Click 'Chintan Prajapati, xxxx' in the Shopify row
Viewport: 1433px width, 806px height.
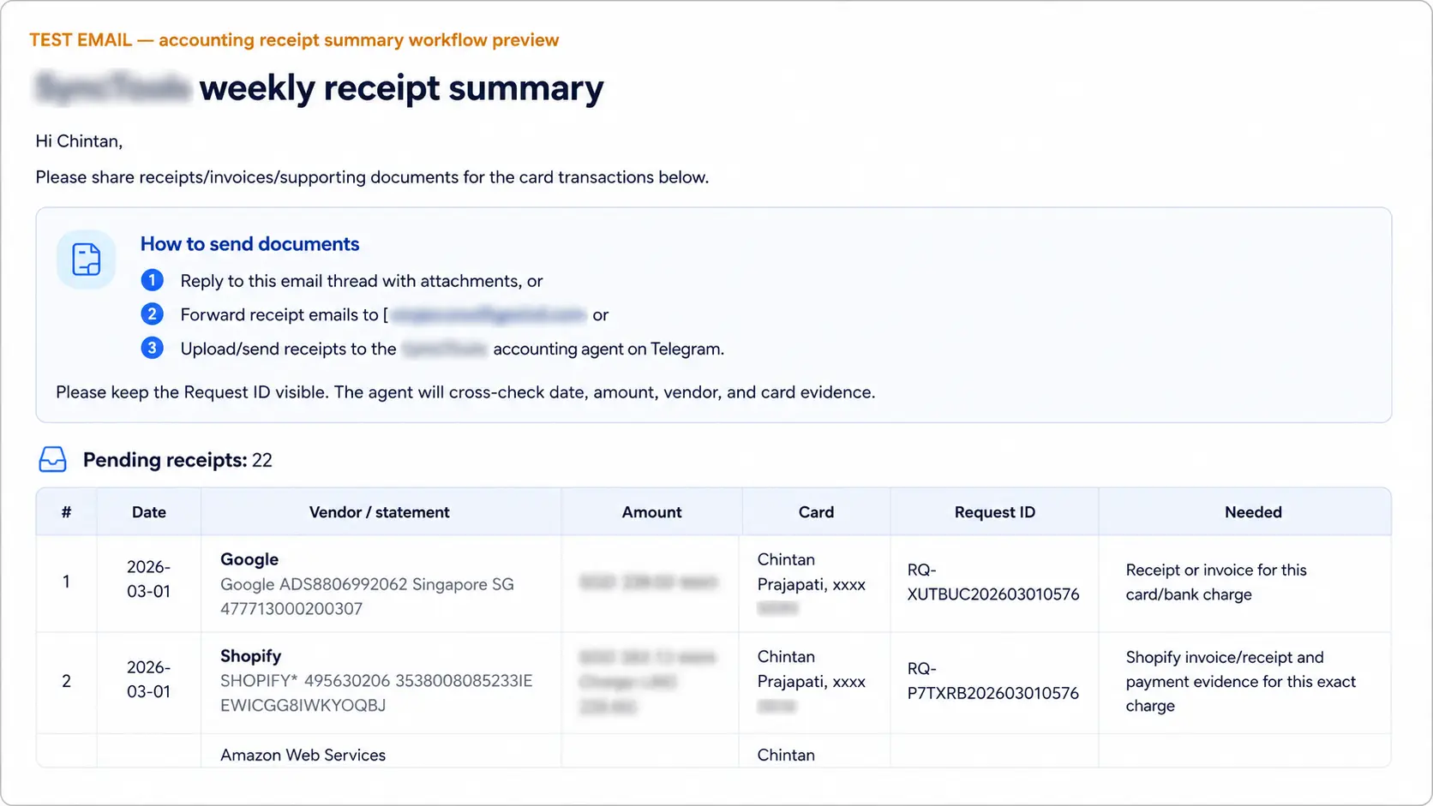tap(812, 669)
